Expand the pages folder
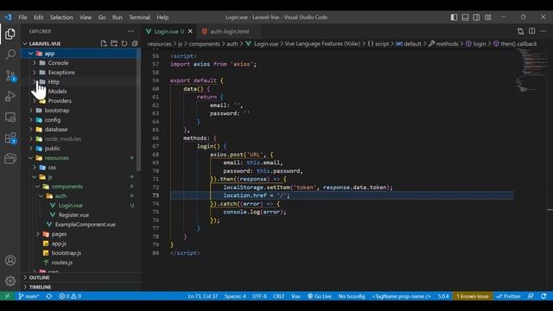553x311 pixels. (x=38, y=234)
